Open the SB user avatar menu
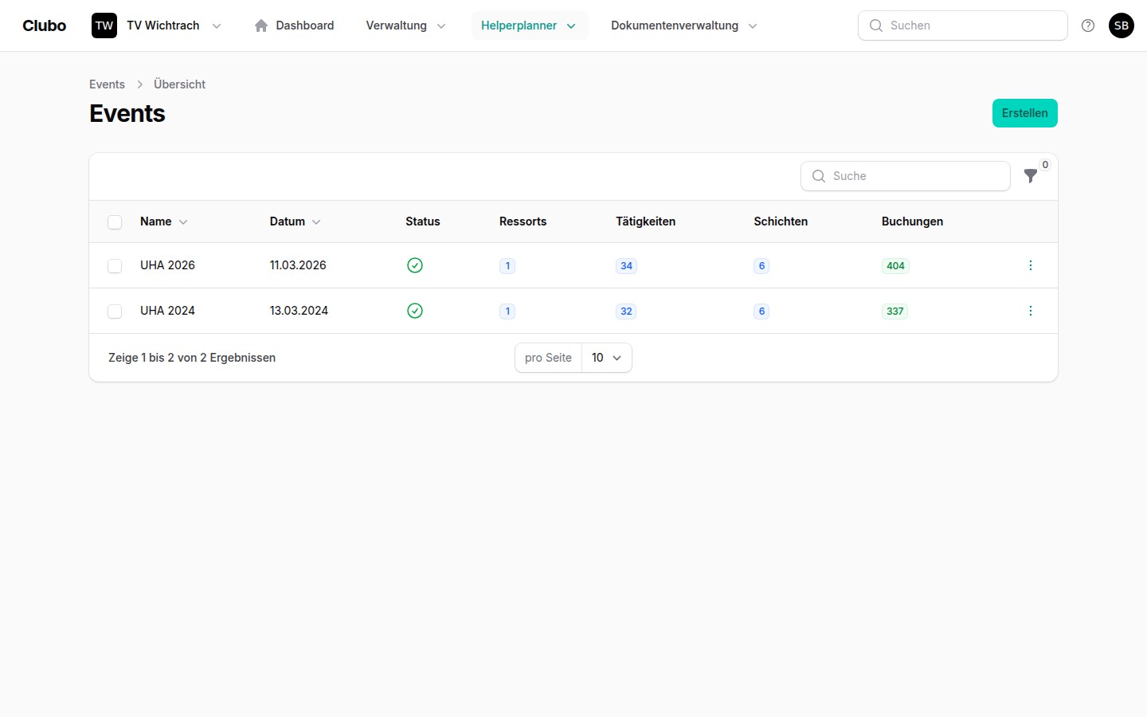The height and width of the screenshot is (717, 1147). (x=1121, y=25)
